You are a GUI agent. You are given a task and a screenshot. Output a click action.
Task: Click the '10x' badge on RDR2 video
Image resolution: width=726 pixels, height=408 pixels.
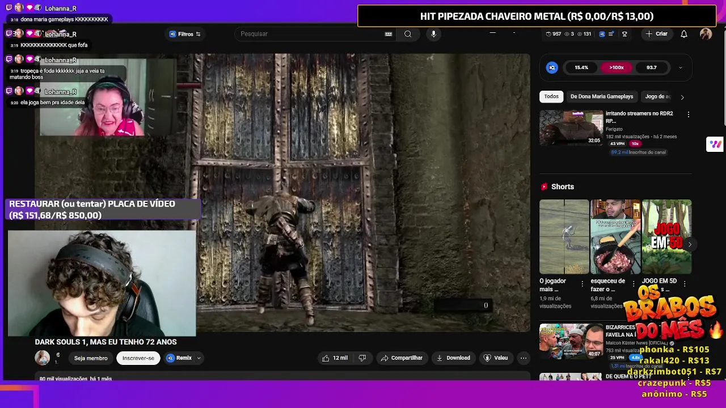point(635,144)
